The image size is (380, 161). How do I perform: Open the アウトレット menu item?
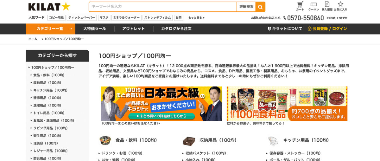tap(133, 29)
